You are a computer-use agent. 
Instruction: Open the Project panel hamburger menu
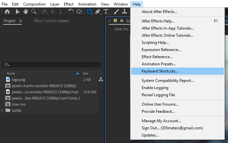pyautogui.click(x=21, y=21)
